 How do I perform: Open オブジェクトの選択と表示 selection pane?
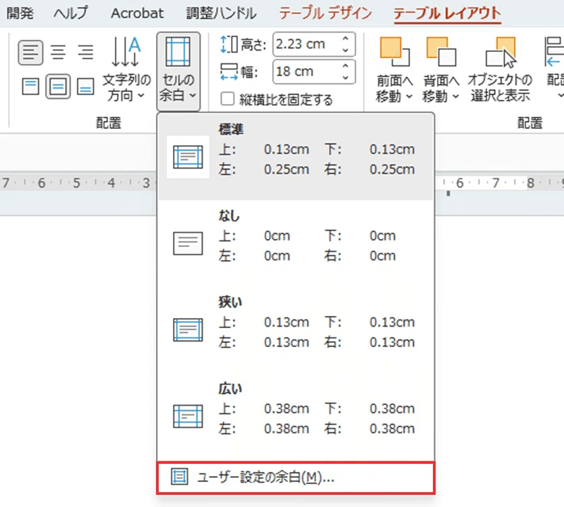500,70
